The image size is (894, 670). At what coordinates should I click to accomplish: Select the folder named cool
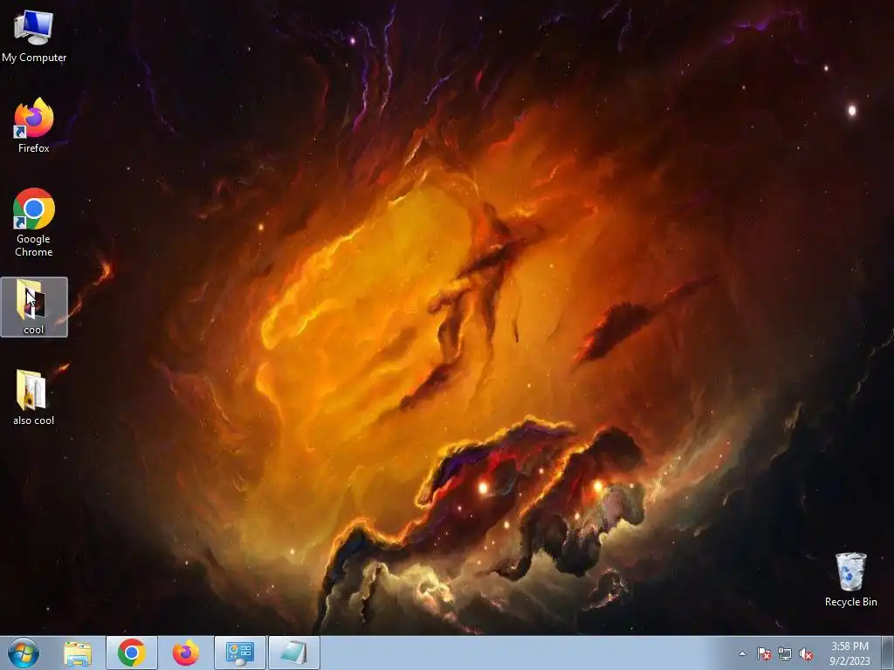34,307
